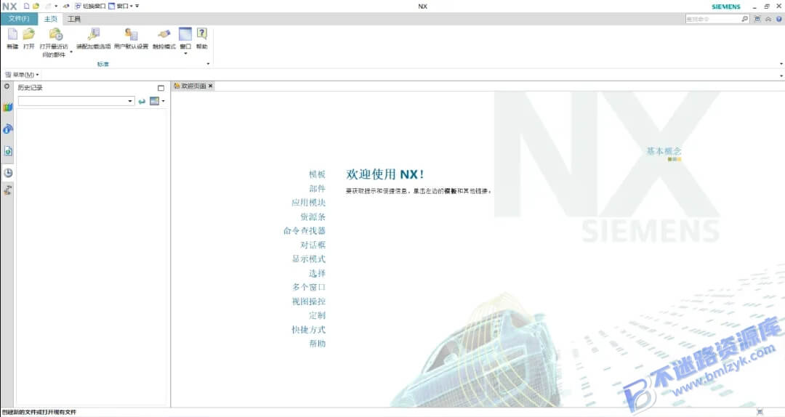
Task: Click the magnifier icon in command finder
Action: [744, 19]
